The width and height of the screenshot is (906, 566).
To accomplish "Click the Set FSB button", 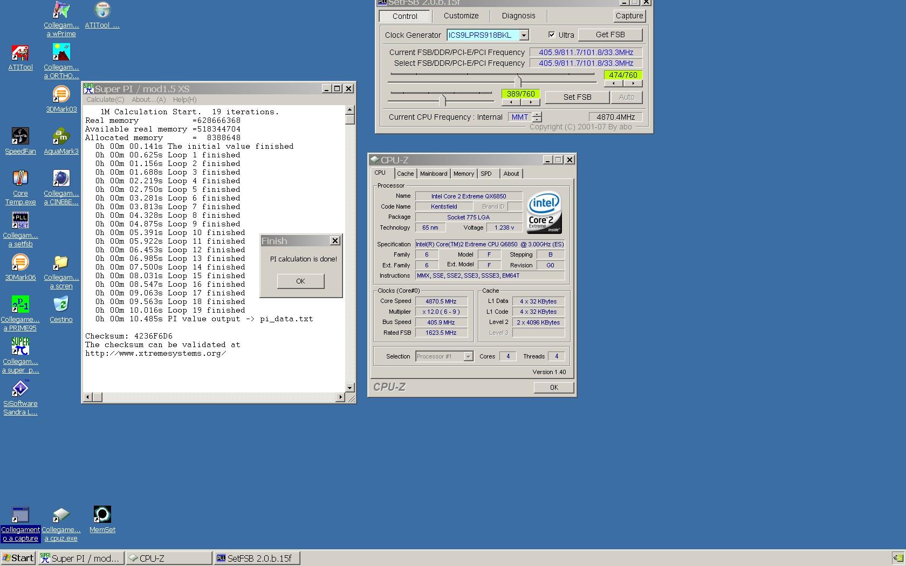I will point(578,97).
